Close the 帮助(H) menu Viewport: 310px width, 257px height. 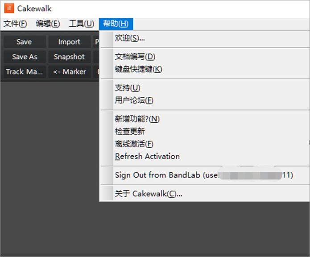(x=116, y=24)
